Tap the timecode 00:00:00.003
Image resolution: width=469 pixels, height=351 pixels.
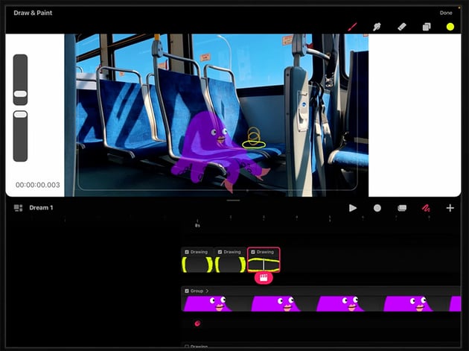38,185
